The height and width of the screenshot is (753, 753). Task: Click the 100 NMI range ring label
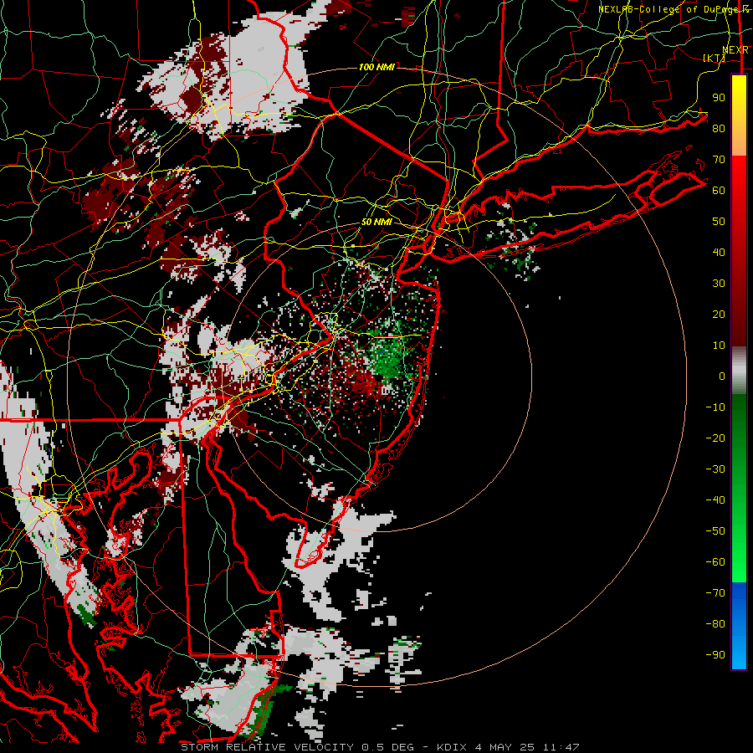tap(377, 67)
